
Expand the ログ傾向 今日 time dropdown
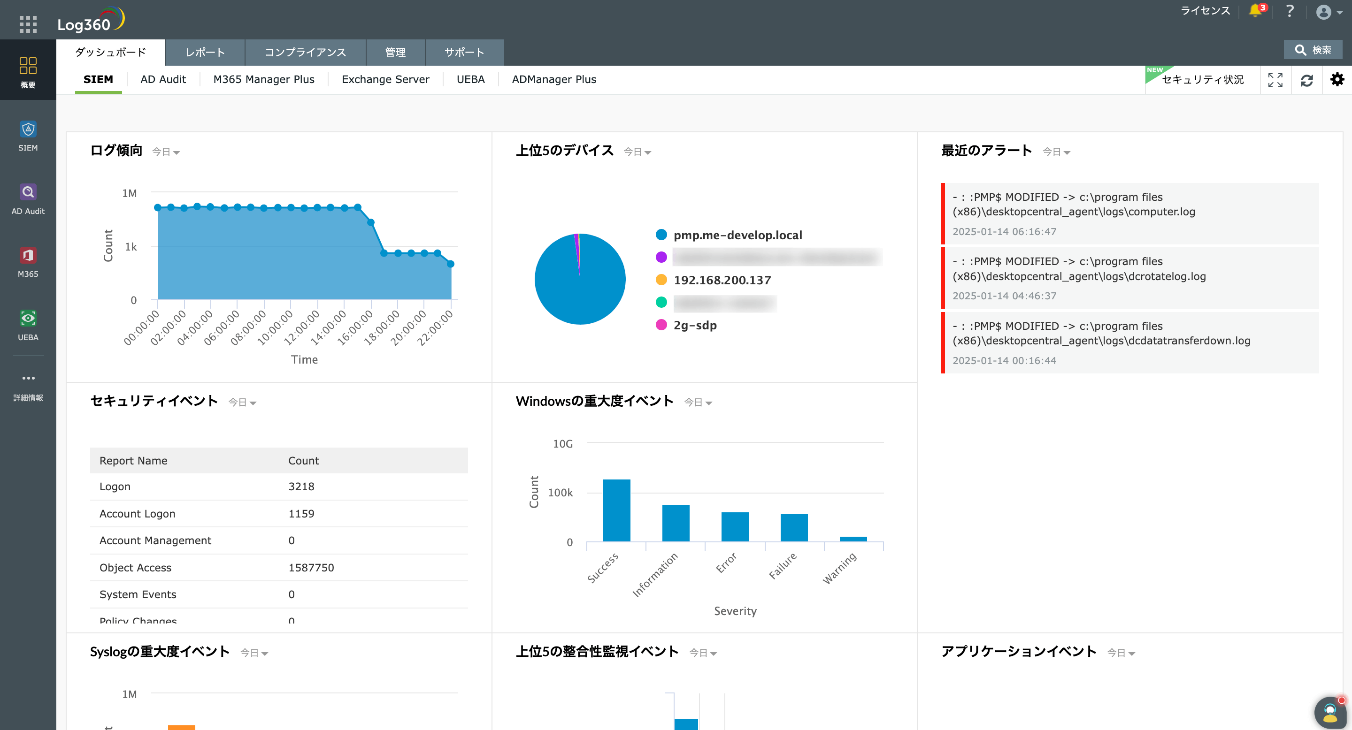[x=166, y=152]
